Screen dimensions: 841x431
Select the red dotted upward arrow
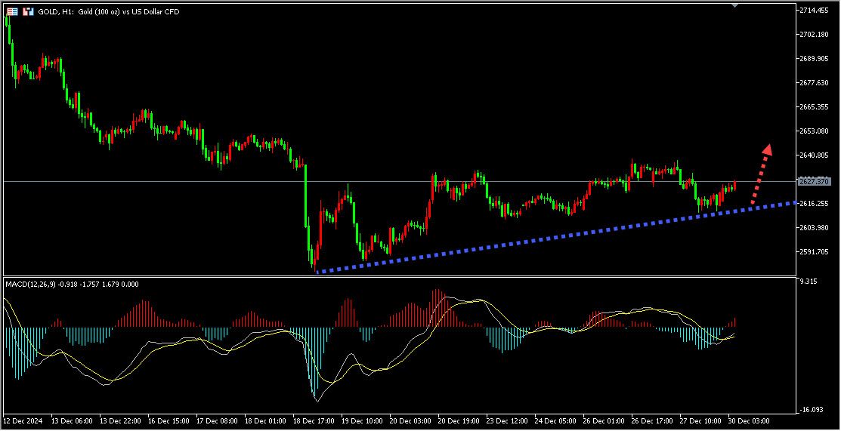(762, 172)
